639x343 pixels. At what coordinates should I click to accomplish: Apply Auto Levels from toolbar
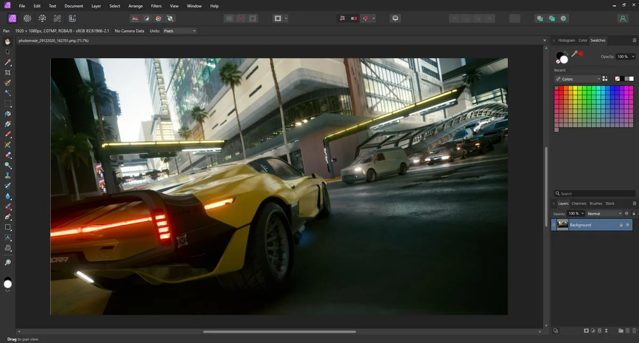tap(135, 18)
